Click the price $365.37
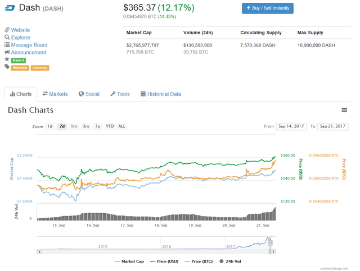This screenshot has width=360, height=271. pos(139,7)
